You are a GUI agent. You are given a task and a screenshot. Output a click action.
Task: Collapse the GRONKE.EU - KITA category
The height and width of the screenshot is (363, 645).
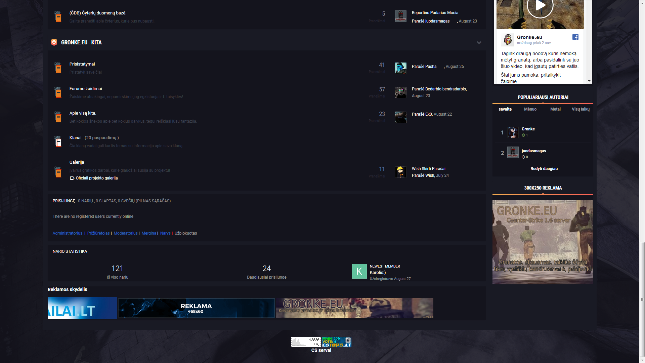(479, 42)
